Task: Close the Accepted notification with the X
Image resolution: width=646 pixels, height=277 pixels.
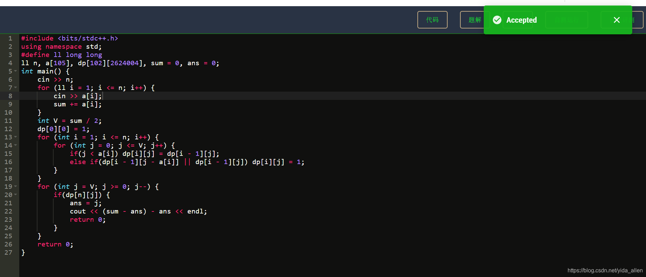Action: click(x=617, y=20)
